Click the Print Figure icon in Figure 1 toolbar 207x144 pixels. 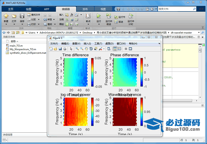point(65,49)
